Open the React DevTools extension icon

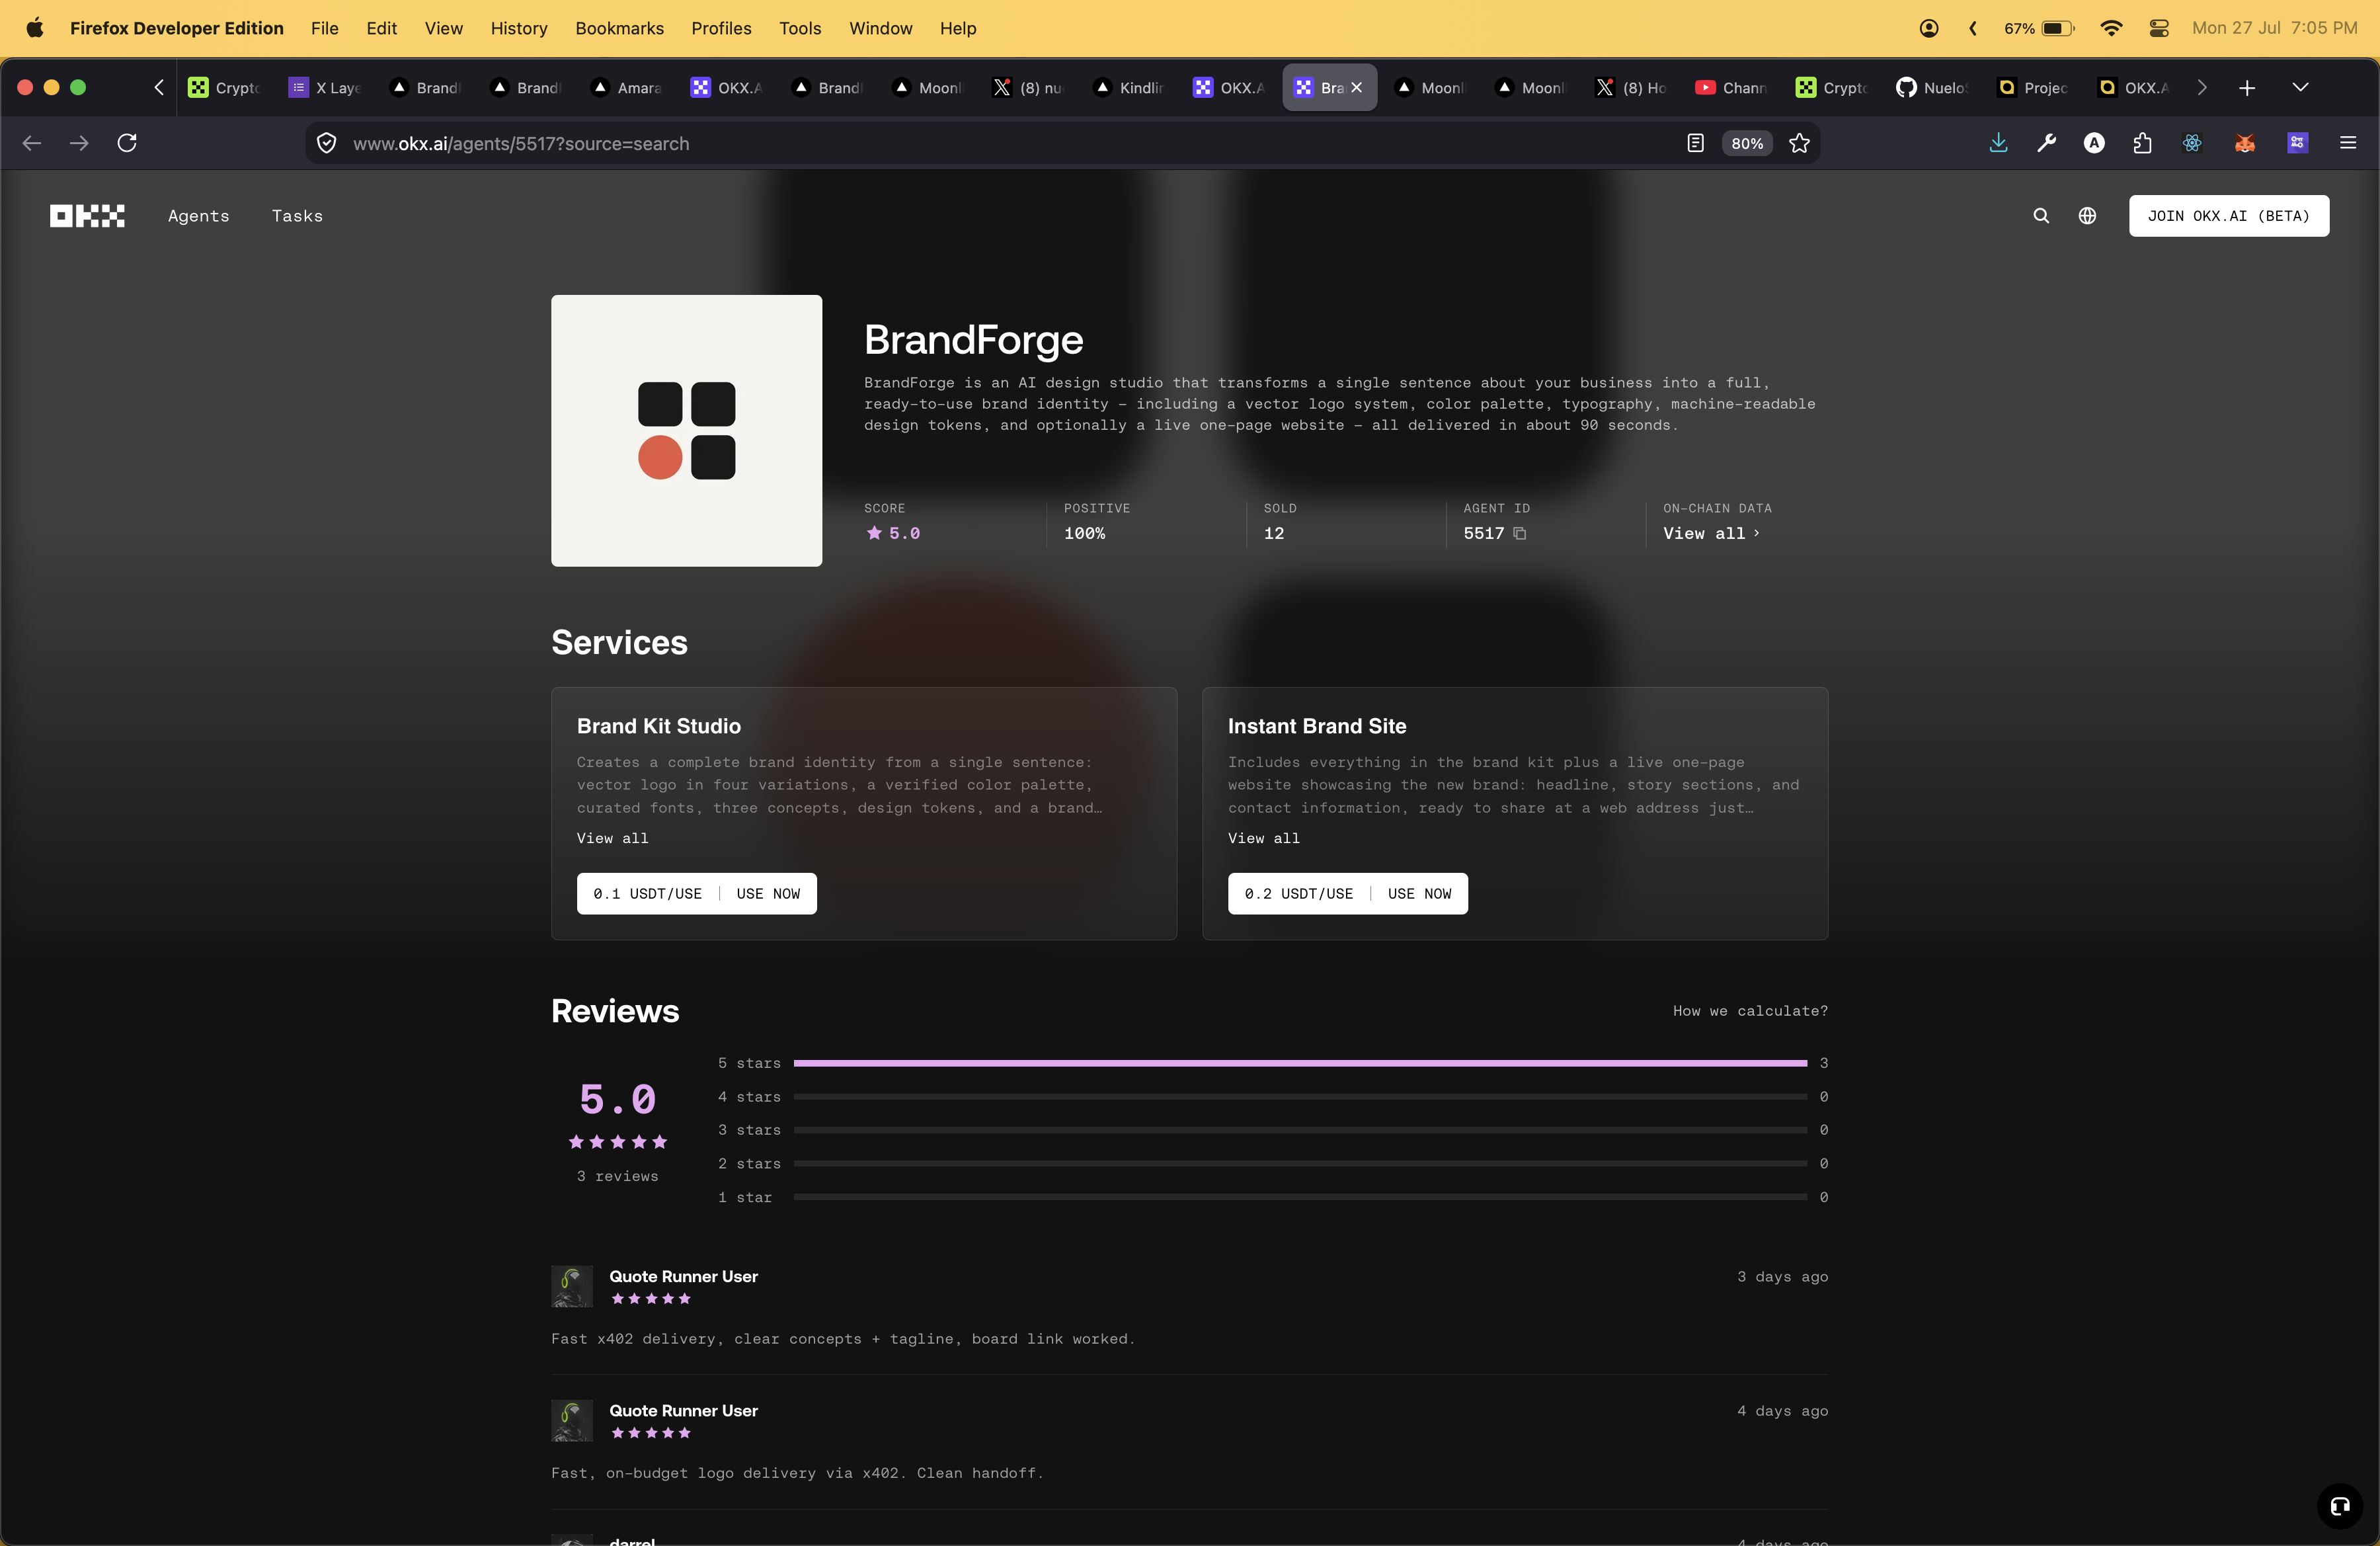click(x=2192, y=143)
